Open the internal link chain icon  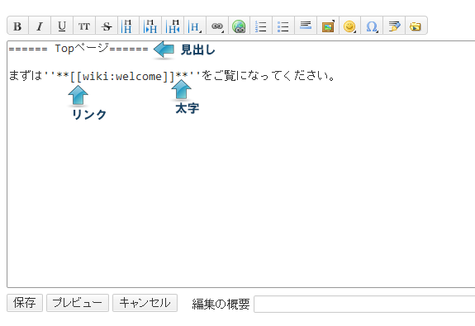(217, 26)
